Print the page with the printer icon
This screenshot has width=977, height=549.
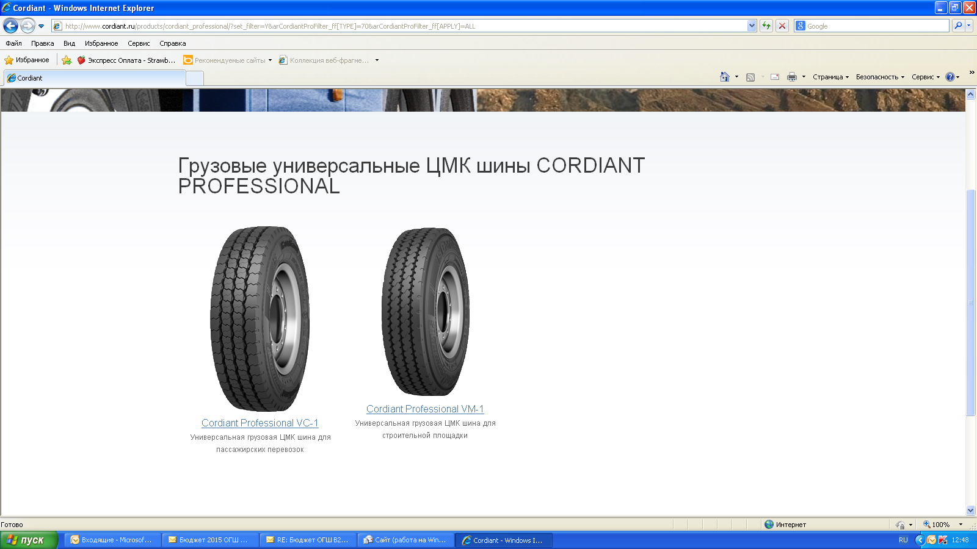click(792, 77)
